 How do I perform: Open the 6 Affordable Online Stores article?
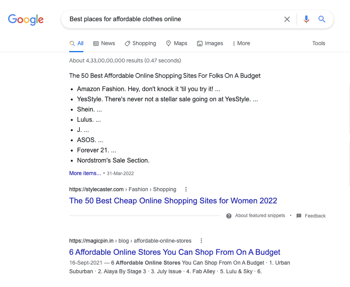pyautogui.click(x=175, y=252)
